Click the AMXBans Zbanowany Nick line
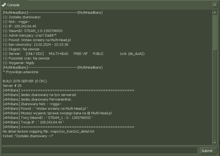The width and height of the screenshot is (220, 156). (x=32, y=104)
